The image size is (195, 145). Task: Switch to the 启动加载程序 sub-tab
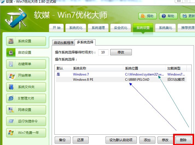(x=63, y=43)
